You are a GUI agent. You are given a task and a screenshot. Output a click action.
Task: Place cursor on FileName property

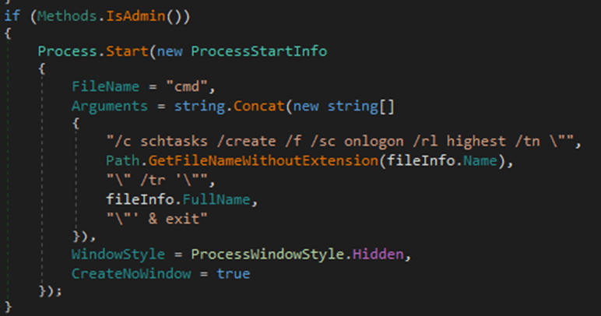point(103,86)
